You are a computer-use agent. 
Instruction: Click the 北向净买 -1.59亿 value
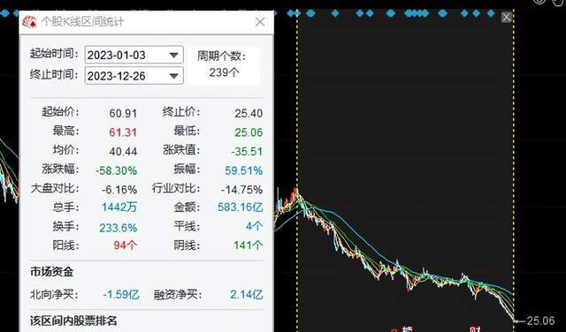tap(121, 295)
